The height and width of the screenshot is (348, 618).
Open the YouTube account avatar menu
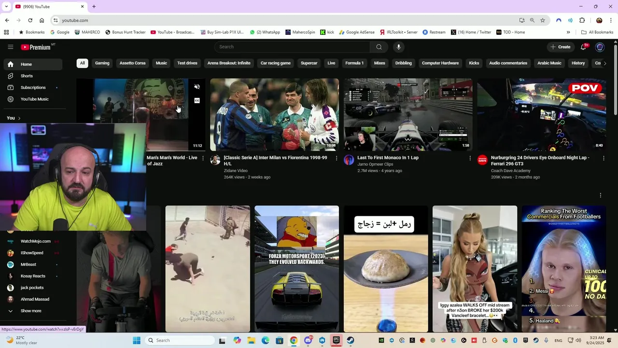click(600, 47)
